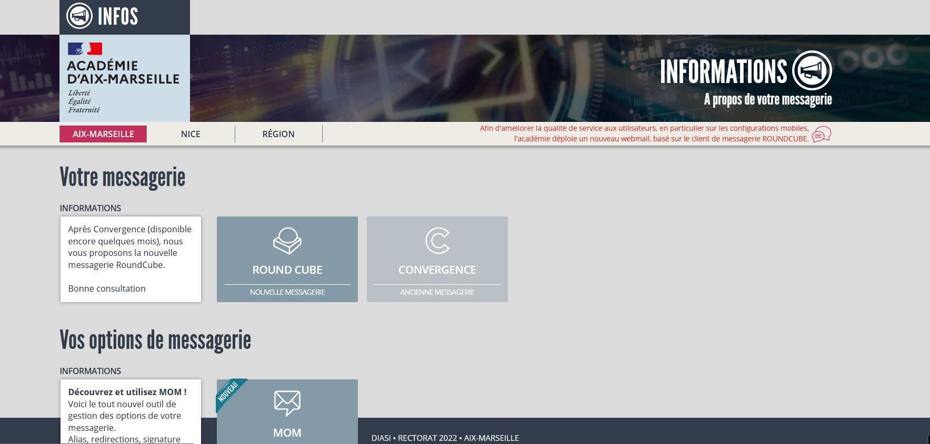This screenshot has height=444, width=930.
Task: Open the MOM options tile
Action: click(287, 411)
